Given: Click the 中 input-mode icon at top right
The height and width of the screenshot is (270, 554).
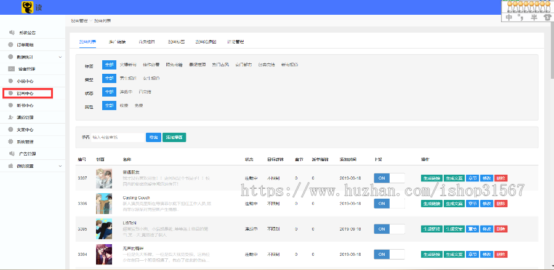Looking at the screenshot, I should (509, 17).
